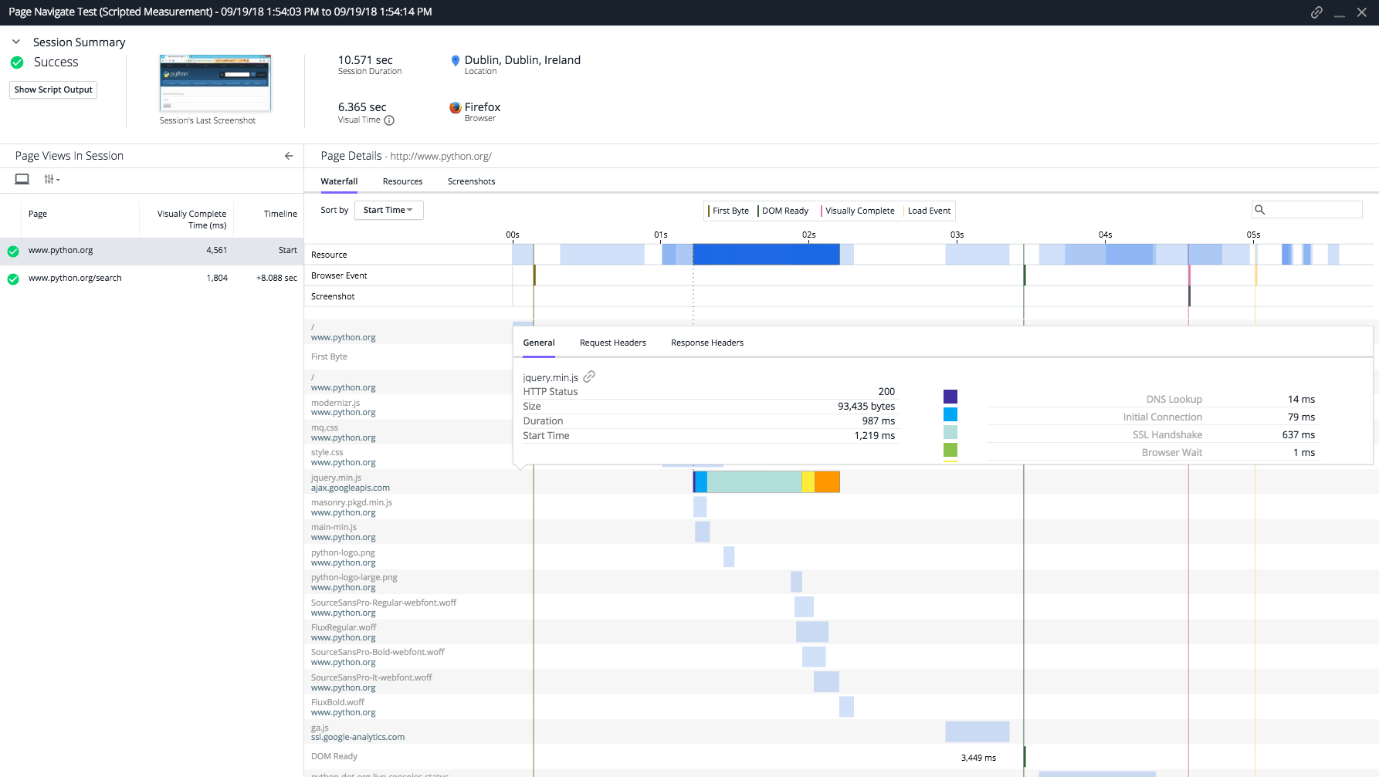Click the Page column header
The width and height of the screenshot is (1379, 777).
pos(38,214)
